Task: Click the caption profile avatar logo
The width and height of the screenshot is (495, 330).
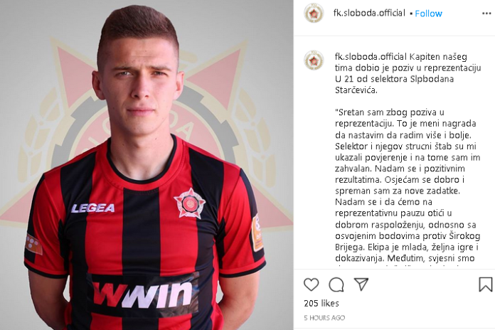Action: click(x=314, y=60)
